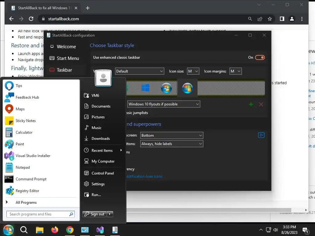Viewport: 315px width, 236px height.
Task: Click the volume icon in system tray
Action: pos(276,230)
